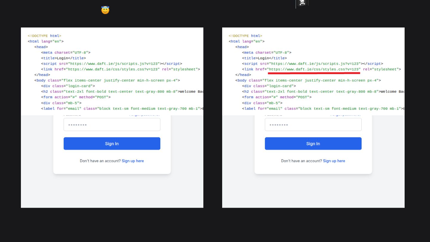The height and width of the screenshot is (242, 430).
Task: Click Sign In button in left panel
Action: tap(112, 143)
